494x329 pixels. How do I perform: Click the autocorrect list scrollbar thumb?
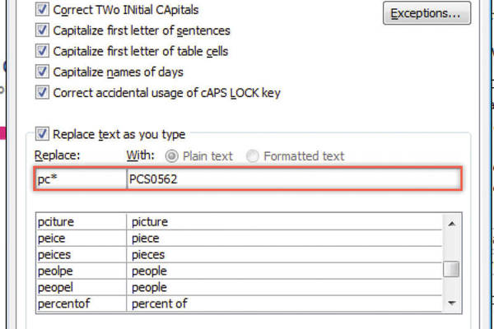[x=450, y=270]
